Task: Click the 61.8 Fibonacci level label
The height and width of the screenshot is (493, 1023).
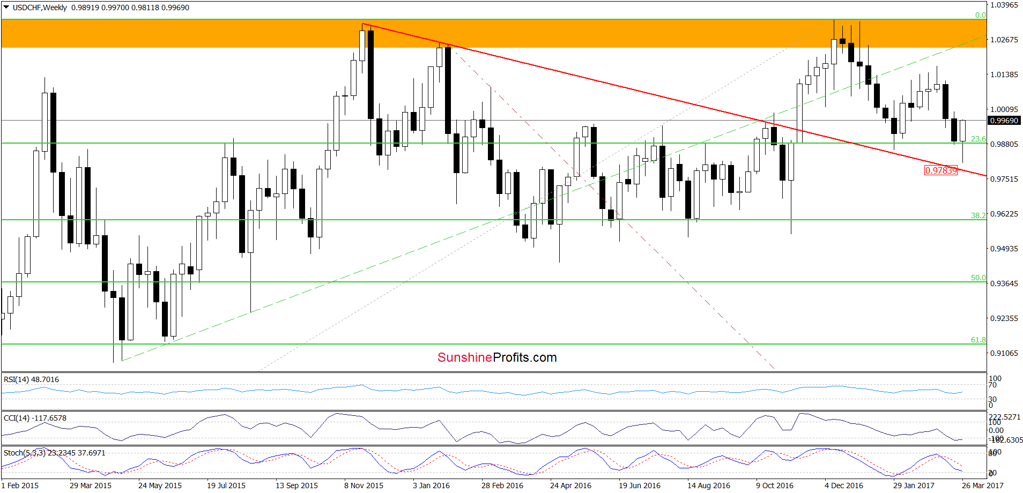Action: coord(978,340)
